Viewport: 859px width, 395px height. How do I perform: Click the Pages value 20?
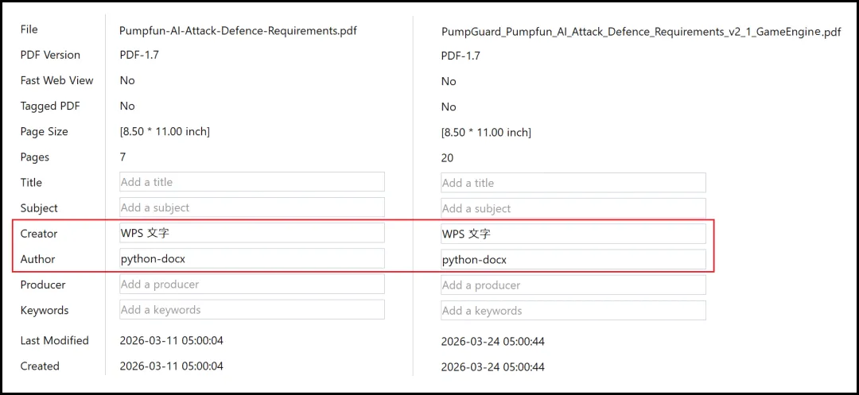click(447, 158)
